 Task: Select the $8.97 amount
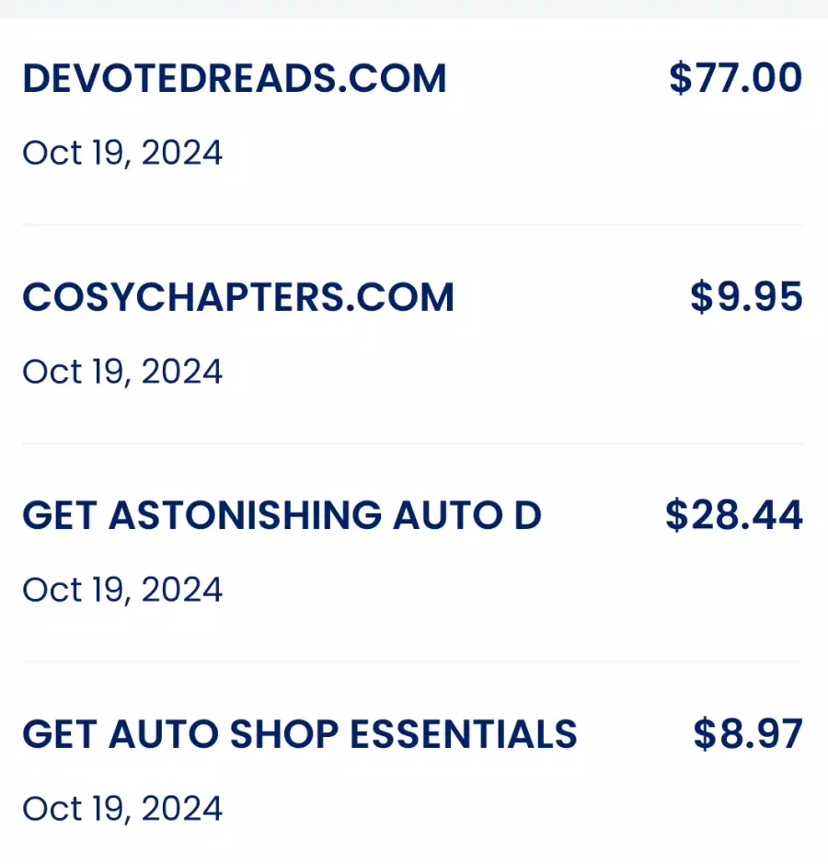(748, 734)
